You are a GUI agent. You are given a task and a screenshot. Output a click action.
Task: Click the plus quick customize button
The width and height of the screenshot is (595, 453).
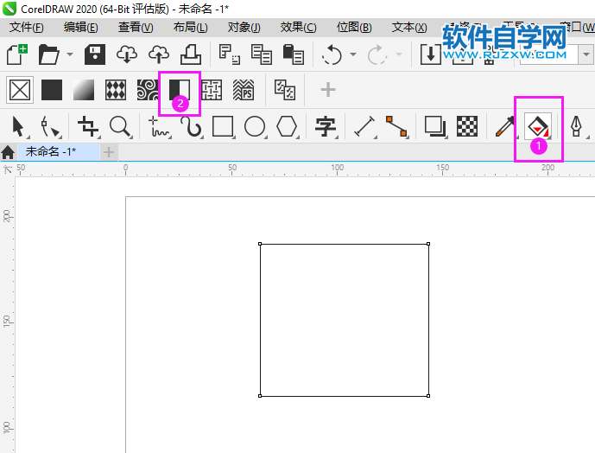(328, 90)
